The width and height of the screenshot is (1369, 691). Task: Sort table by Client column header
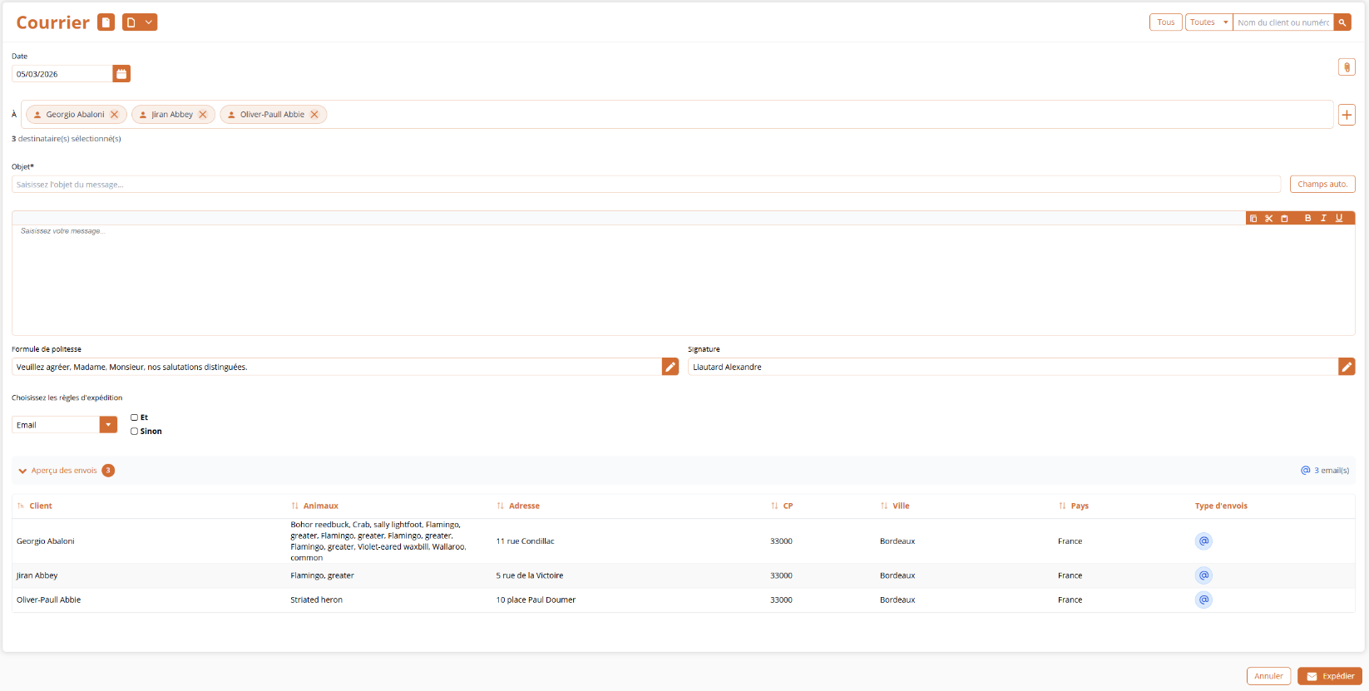40,506
